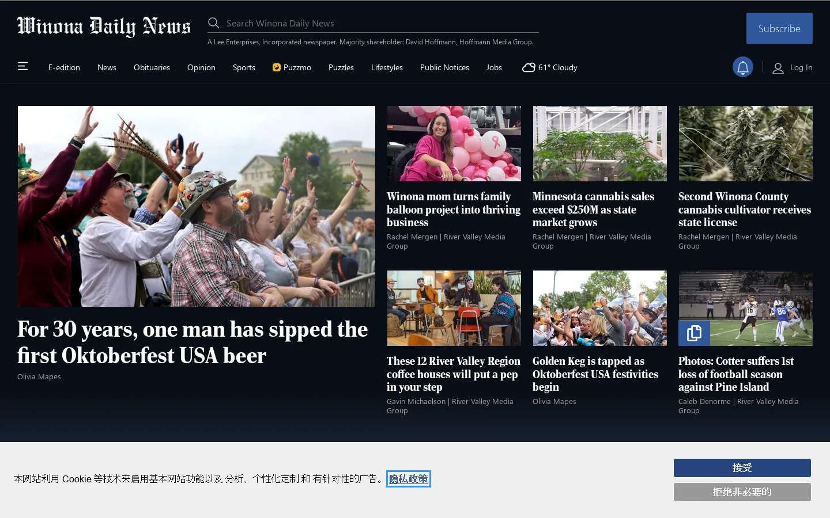
Task: Open the News section
Action: [107, 67]
